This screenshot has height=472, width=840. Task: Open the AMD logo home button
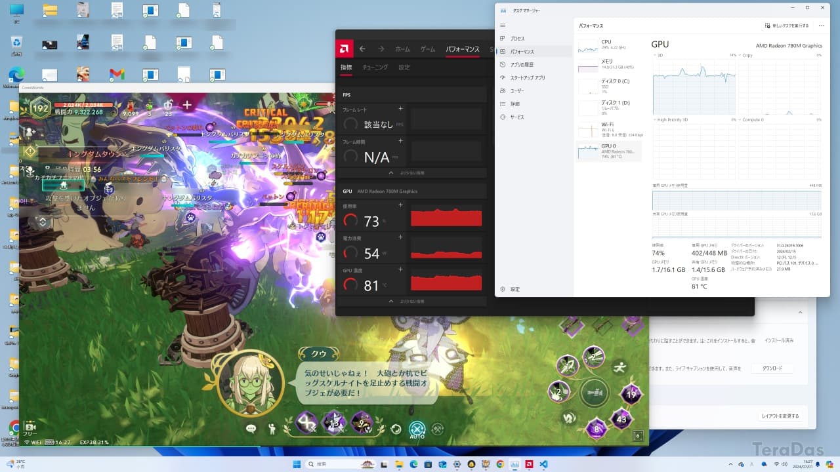344,49
